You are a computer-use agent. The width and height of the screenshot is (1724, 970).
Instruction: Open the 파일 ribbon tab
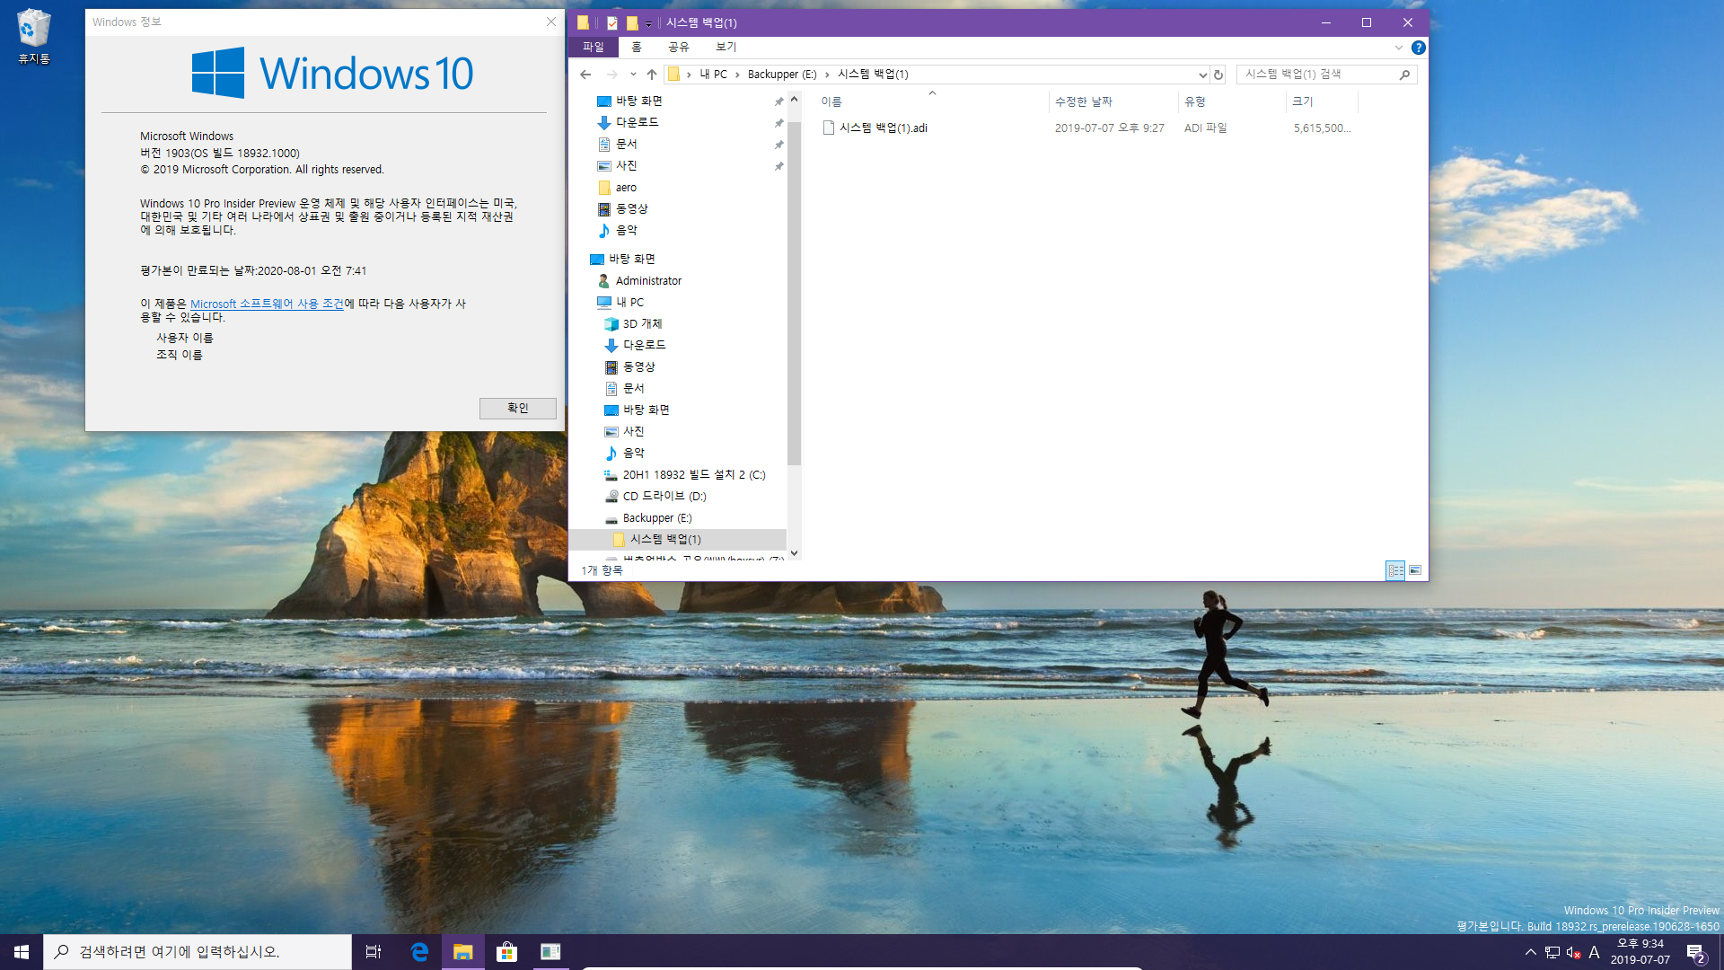pos(594,47)
